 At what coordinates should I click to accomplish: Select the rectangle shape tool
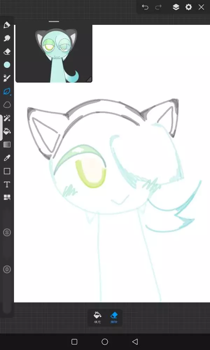coord(7,171)
